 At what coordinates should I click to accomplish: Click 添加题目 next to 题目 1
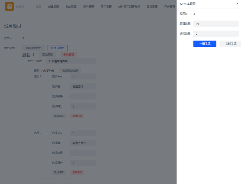47,55
